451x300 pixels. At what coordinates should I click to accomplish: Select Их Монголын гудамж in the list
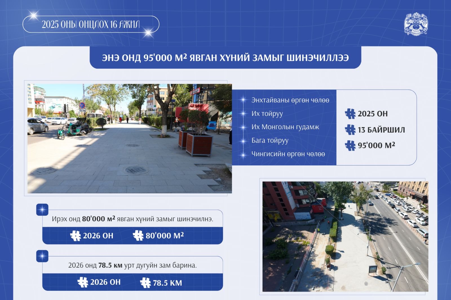pyautogui.click(x=285, y=127)
